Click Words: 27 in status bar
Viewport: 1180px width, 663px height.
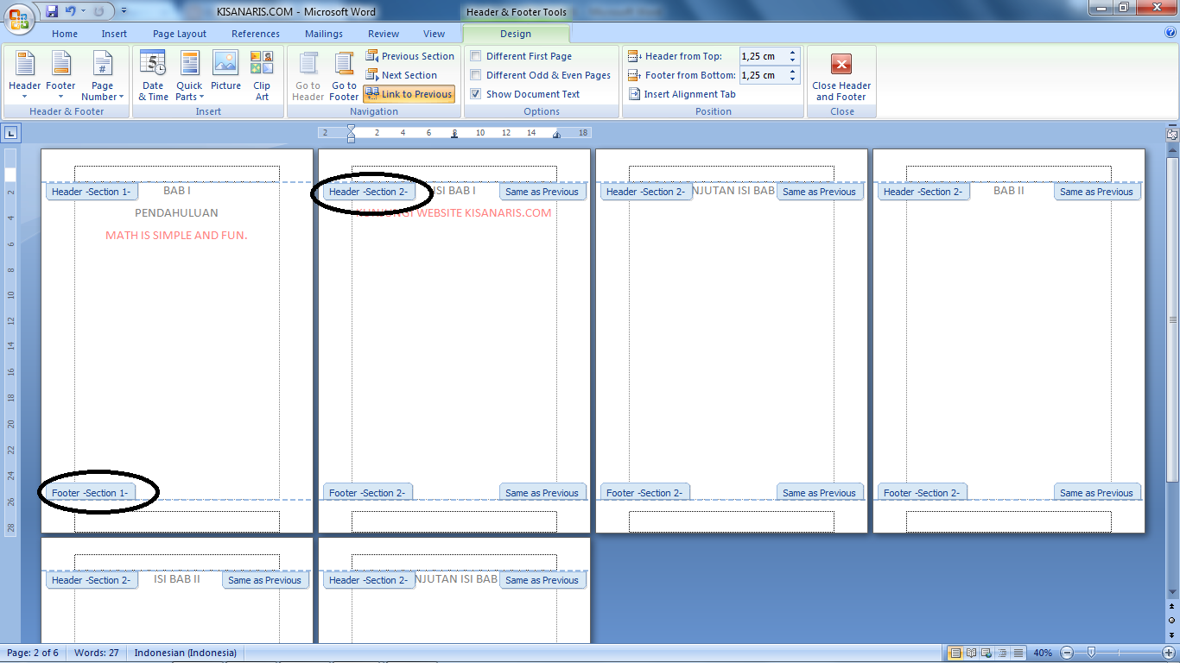(97, 653)
